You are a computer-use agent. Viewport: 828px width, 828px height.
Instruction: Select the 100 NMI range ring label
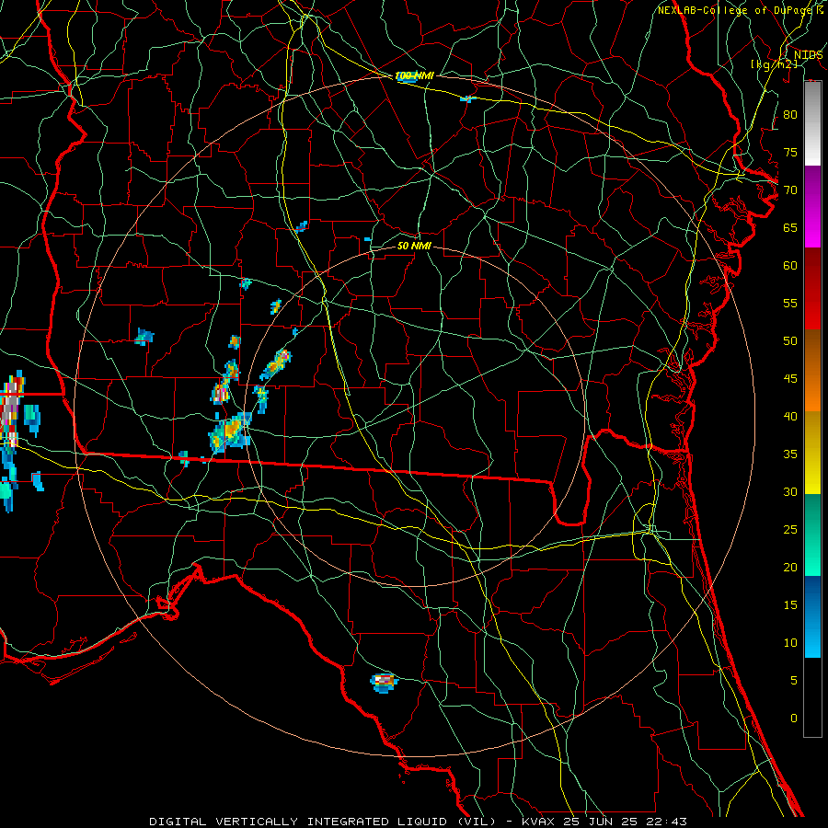click(x=414, y=76)
